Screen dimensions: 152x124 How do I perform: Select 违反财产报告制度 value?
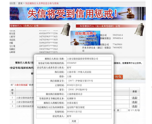tap(76, 107)
